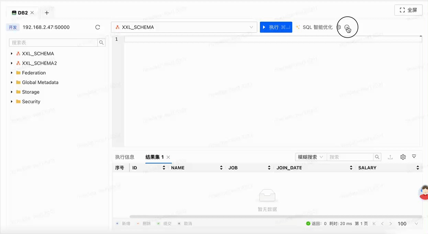The width and height of the screenshot is (428, 234).
Task: Click the magnifier icon in table search
Action: pyautogui.click(x=101, y=43)
